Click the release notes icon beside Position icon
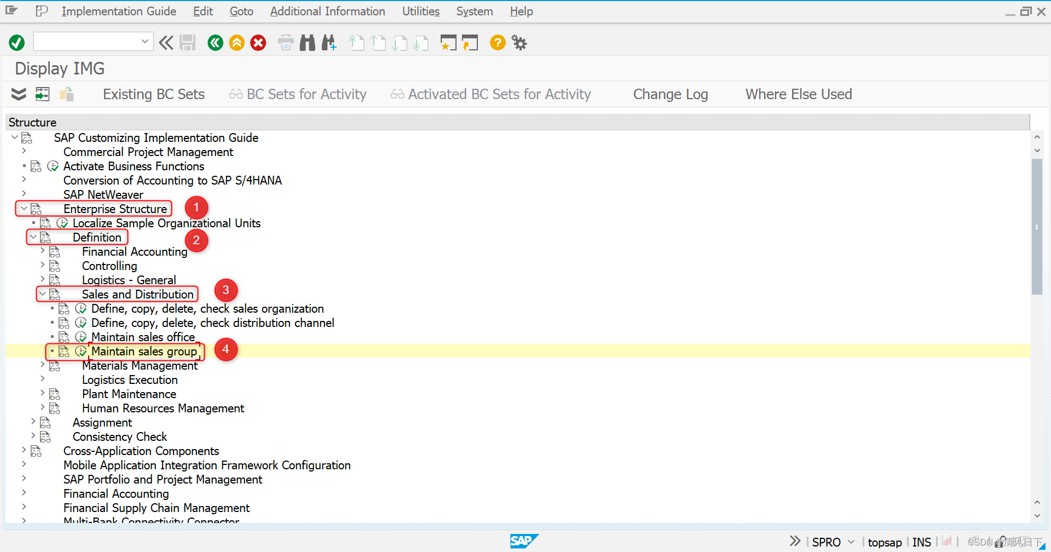Viewport: 1051px width, 552px height. 67,94
